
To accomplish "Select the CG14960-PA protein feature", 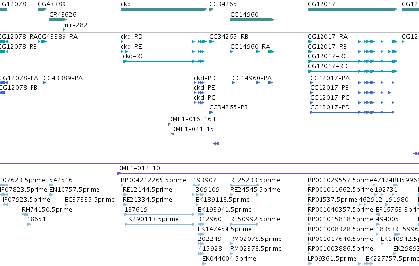I will (x=253, y=83).
